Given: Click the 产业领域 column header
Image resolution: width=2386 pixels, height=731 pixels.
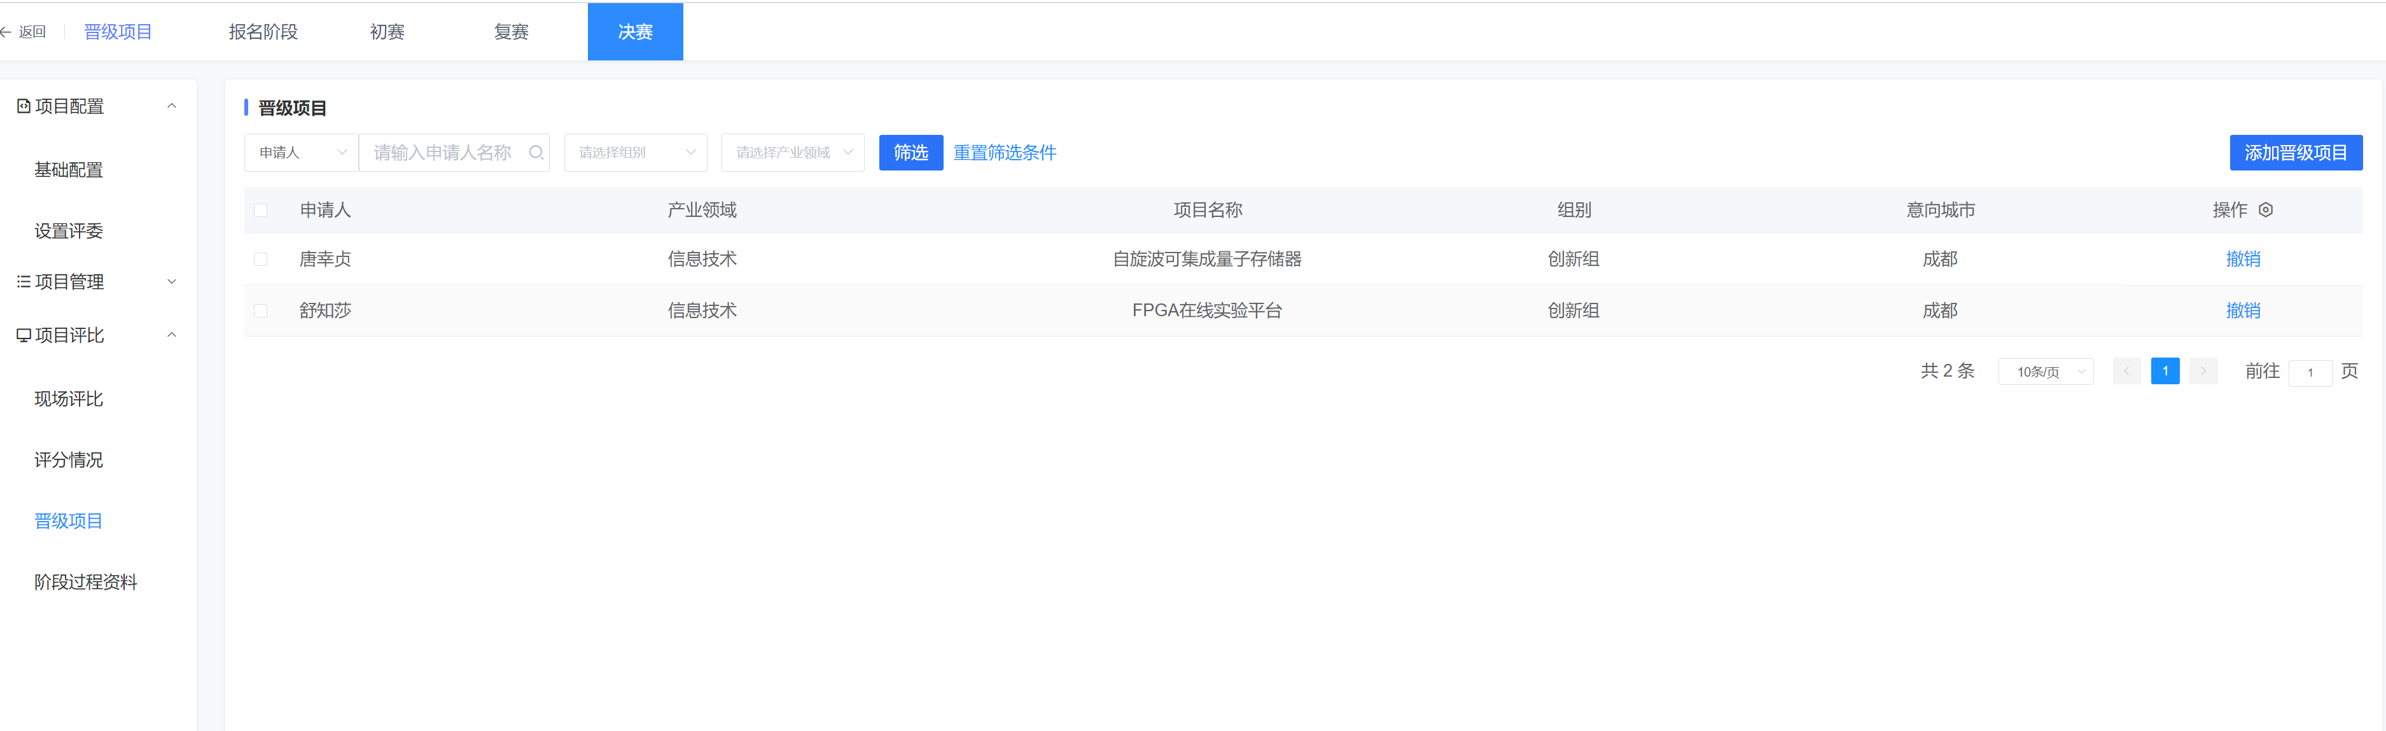Looking at the screenshot, I should coord(702,211).
